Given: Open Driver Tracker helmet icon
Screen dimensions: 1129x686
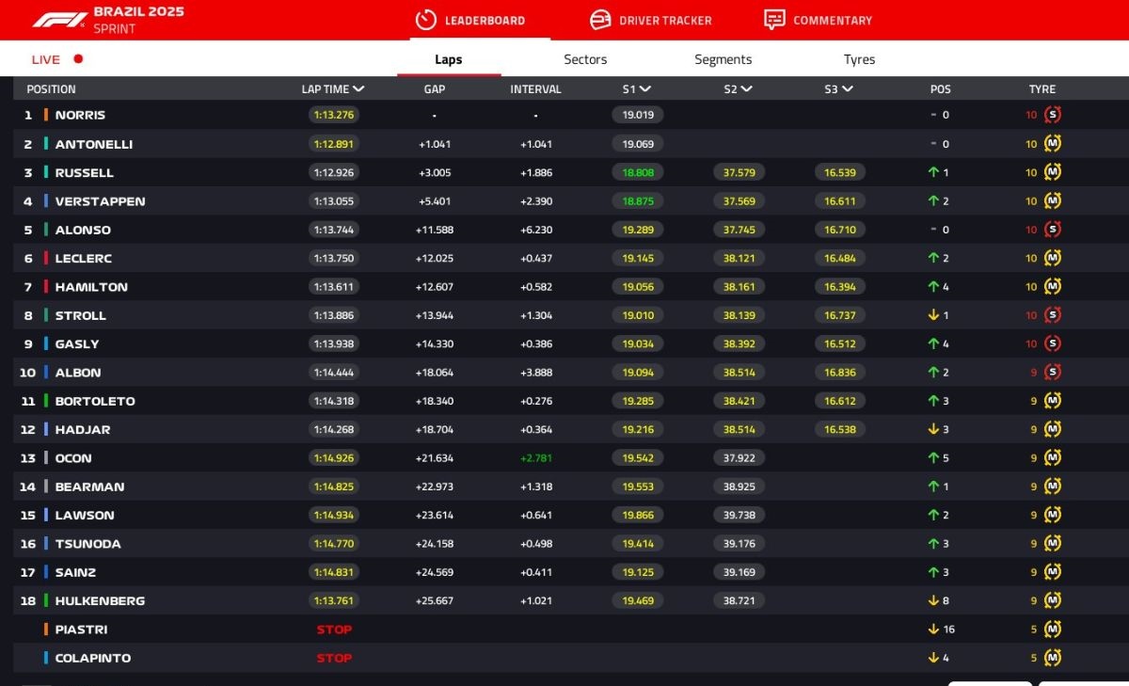Looking at the screenshot, I should 599,20.
